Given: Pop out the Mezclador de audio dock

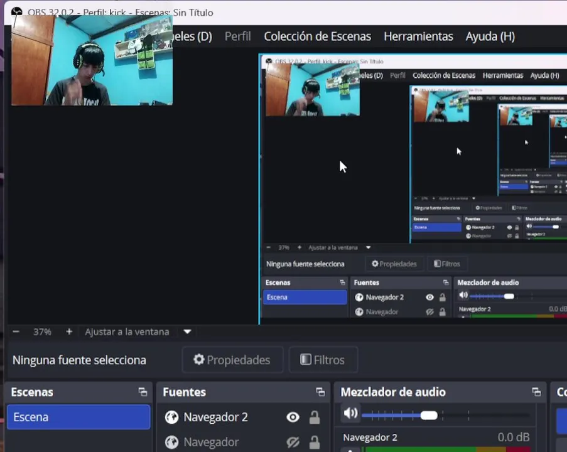Looking at the screenshot, I should (536, 392).
